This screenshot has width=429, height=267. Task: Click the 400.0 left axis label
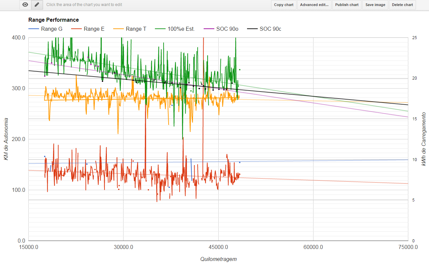click(x=19, y=38)
